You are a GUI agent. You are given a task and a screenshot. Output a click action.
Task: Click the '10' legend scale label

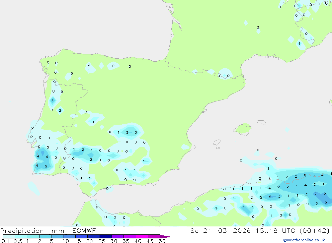[66, 241]
